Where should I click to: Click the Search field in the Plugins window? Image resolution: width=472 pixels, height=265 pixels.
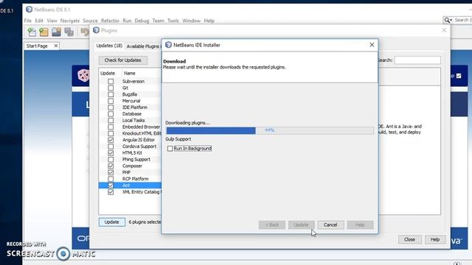pos(417,60)
